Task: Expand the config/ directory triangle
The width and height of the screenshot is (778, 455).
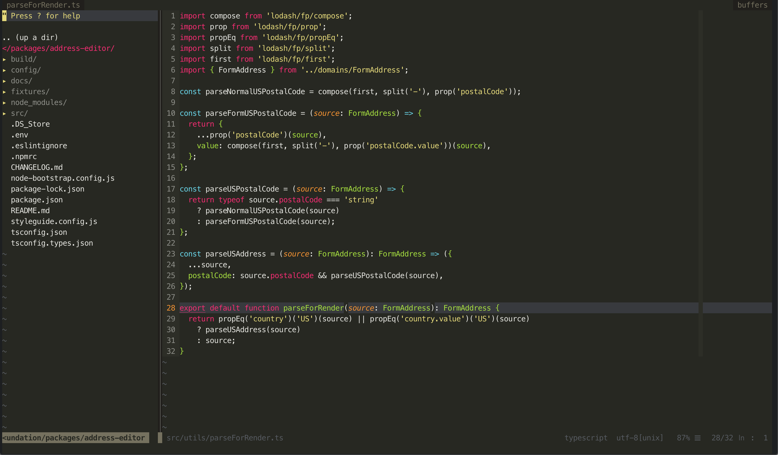Action: 4,70
